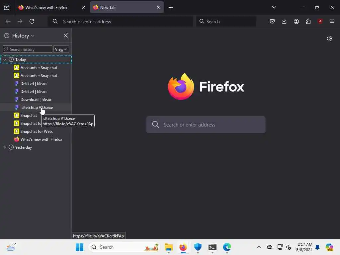Open File Explorer from the taskbar
340x255 pixels.
click(x=168, y=247)
